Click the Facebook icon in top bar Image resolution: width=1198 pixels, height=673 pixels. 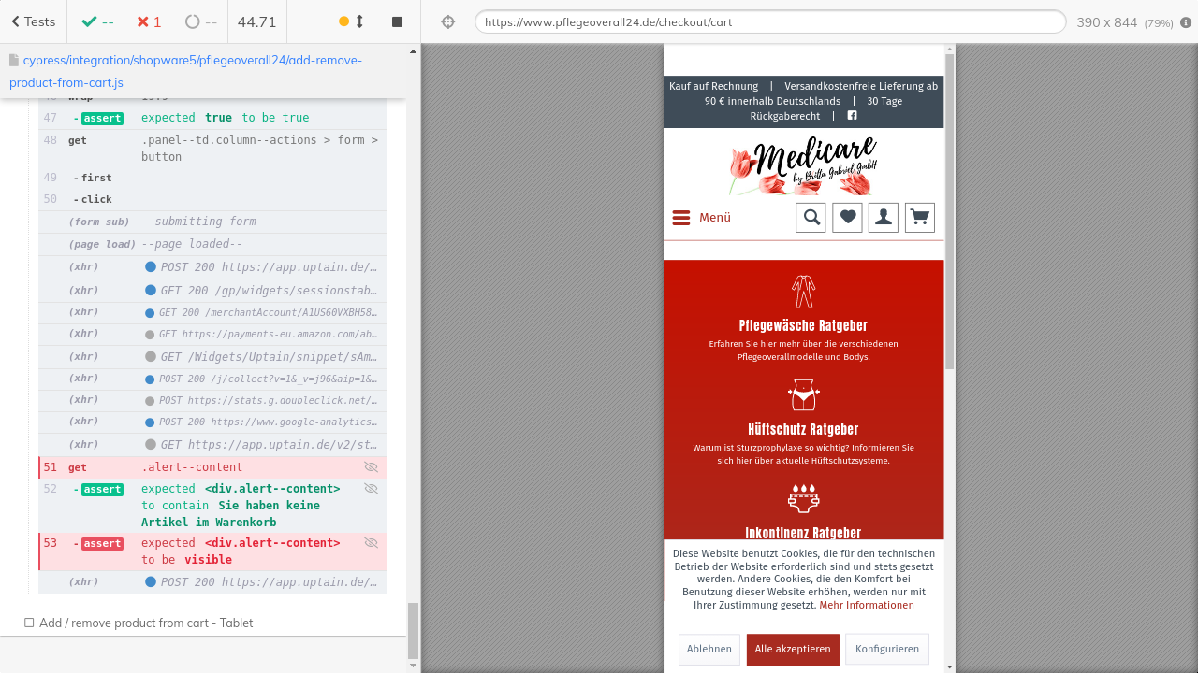pyautogui.click(x=852, y=116)
